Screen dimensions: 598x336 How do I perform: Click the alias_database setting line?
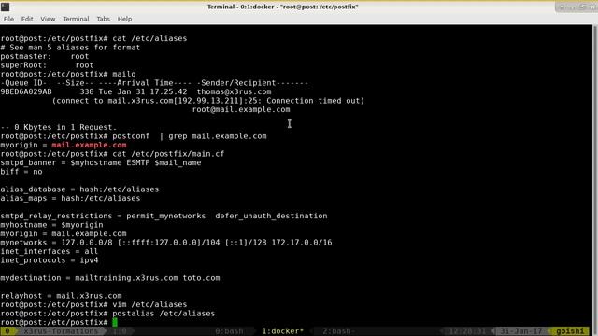coord(79,189)
